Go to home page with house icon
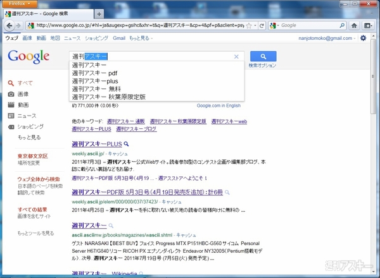This screenshot has width=380, height=278. (x=354, y=25)
